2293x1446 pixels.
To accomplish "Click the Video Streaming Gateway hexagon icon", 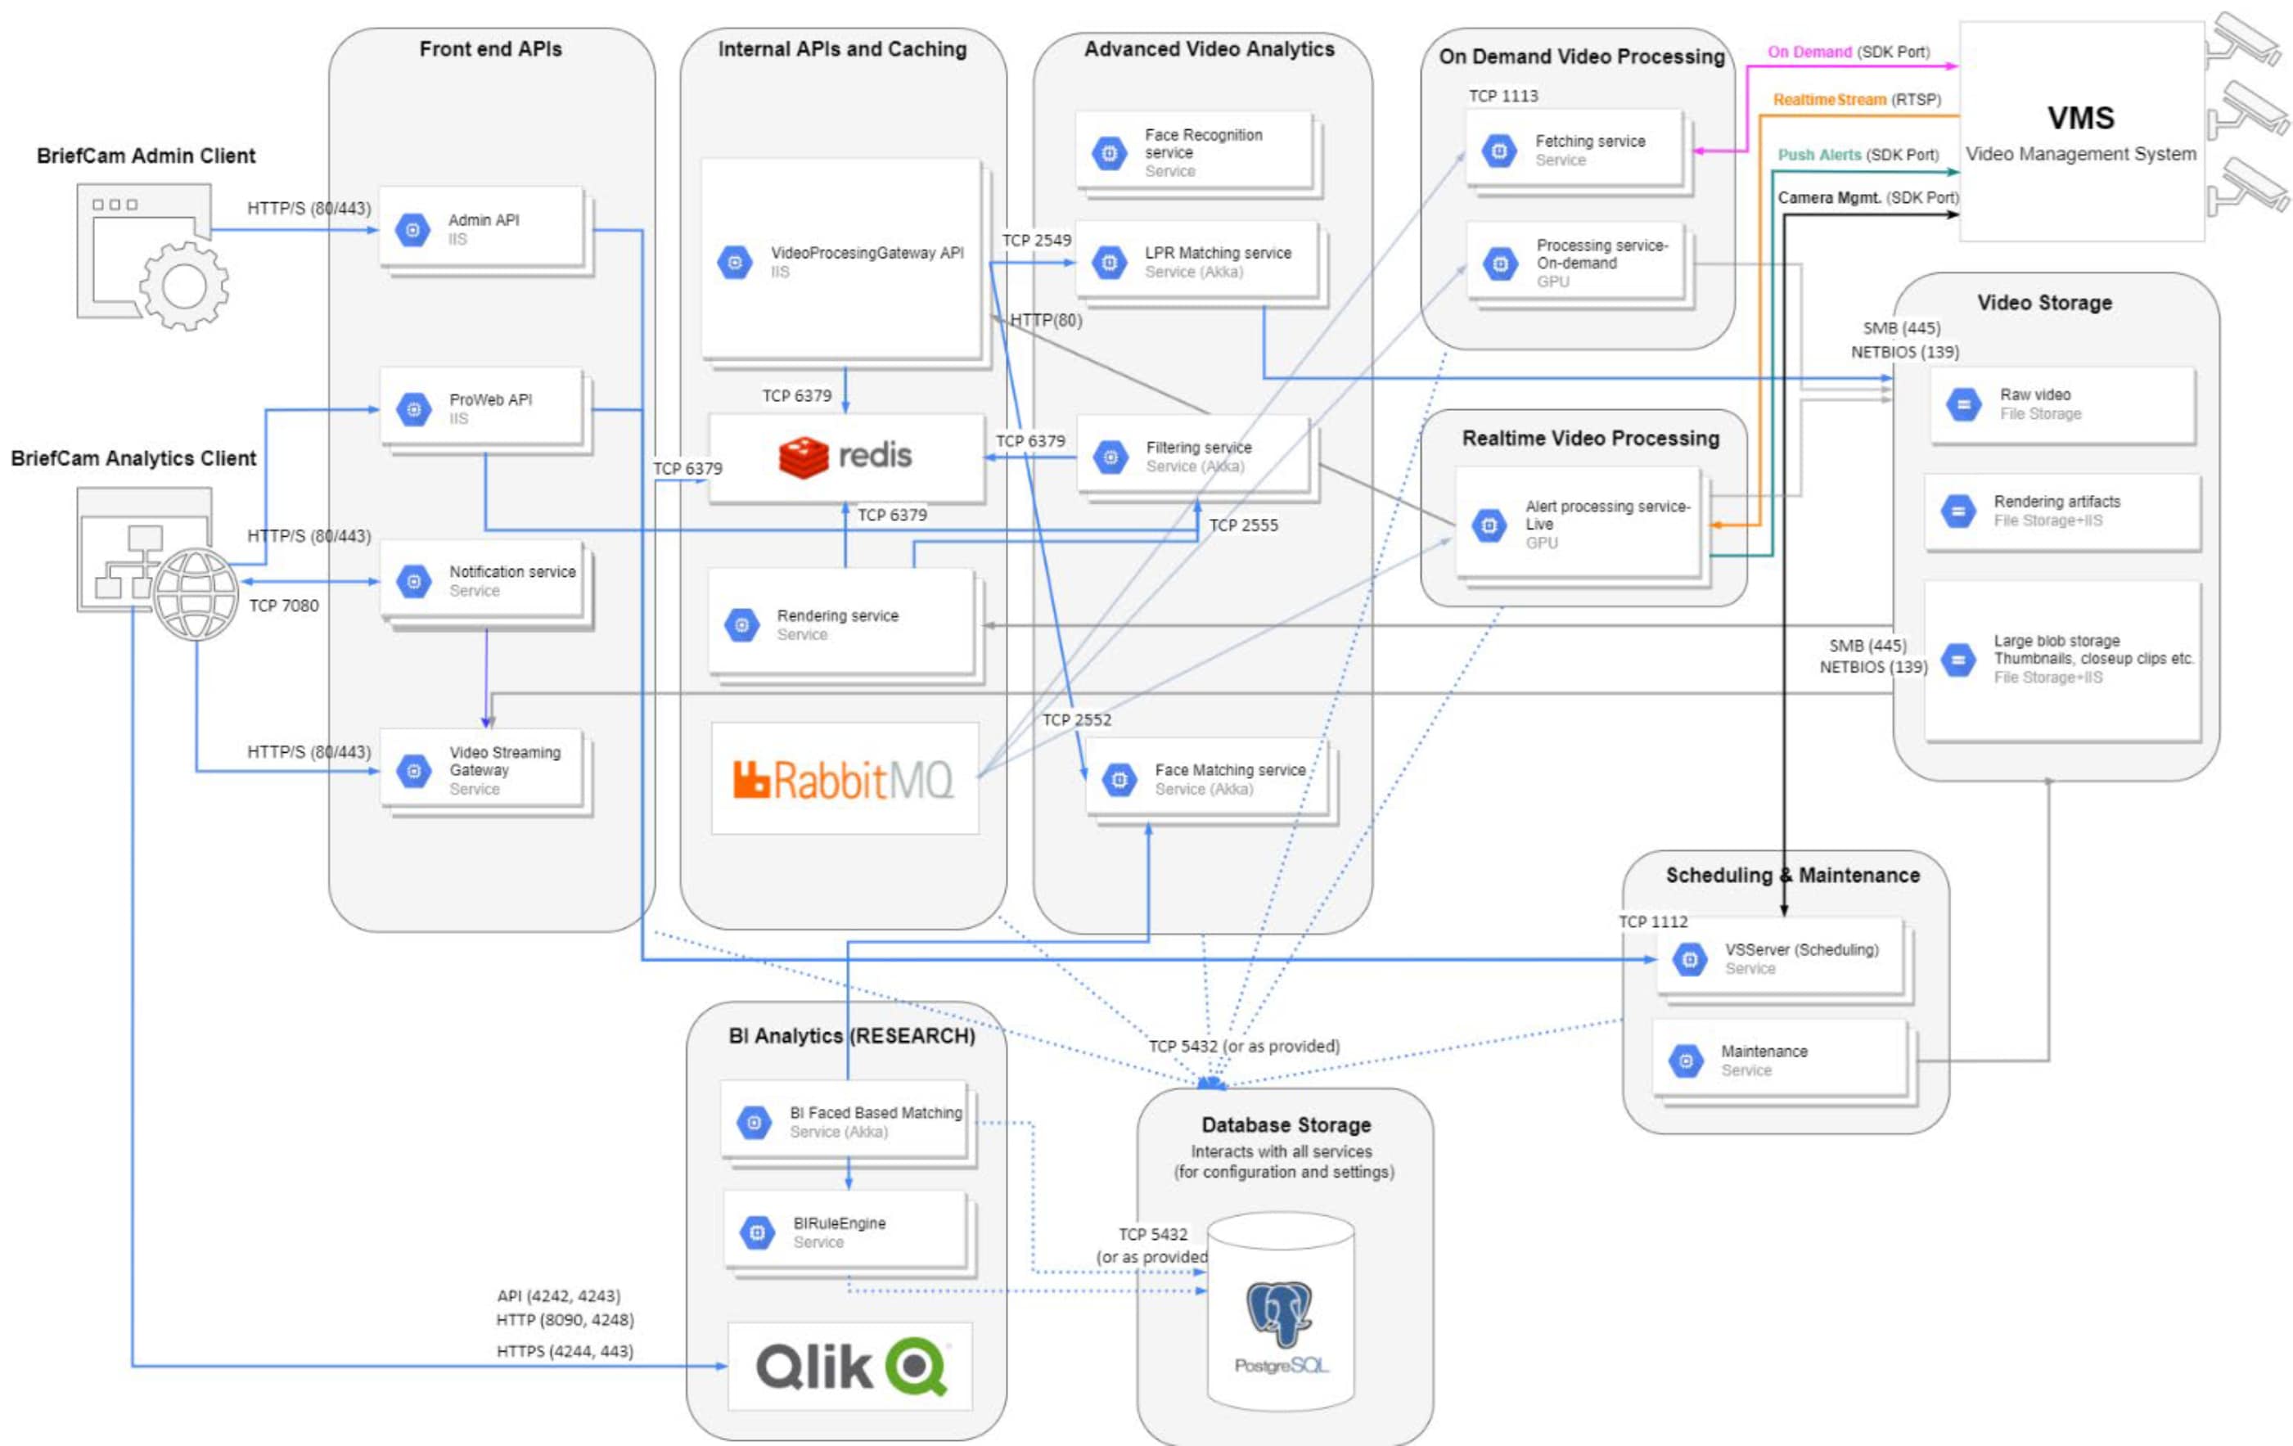I will 413,770.
